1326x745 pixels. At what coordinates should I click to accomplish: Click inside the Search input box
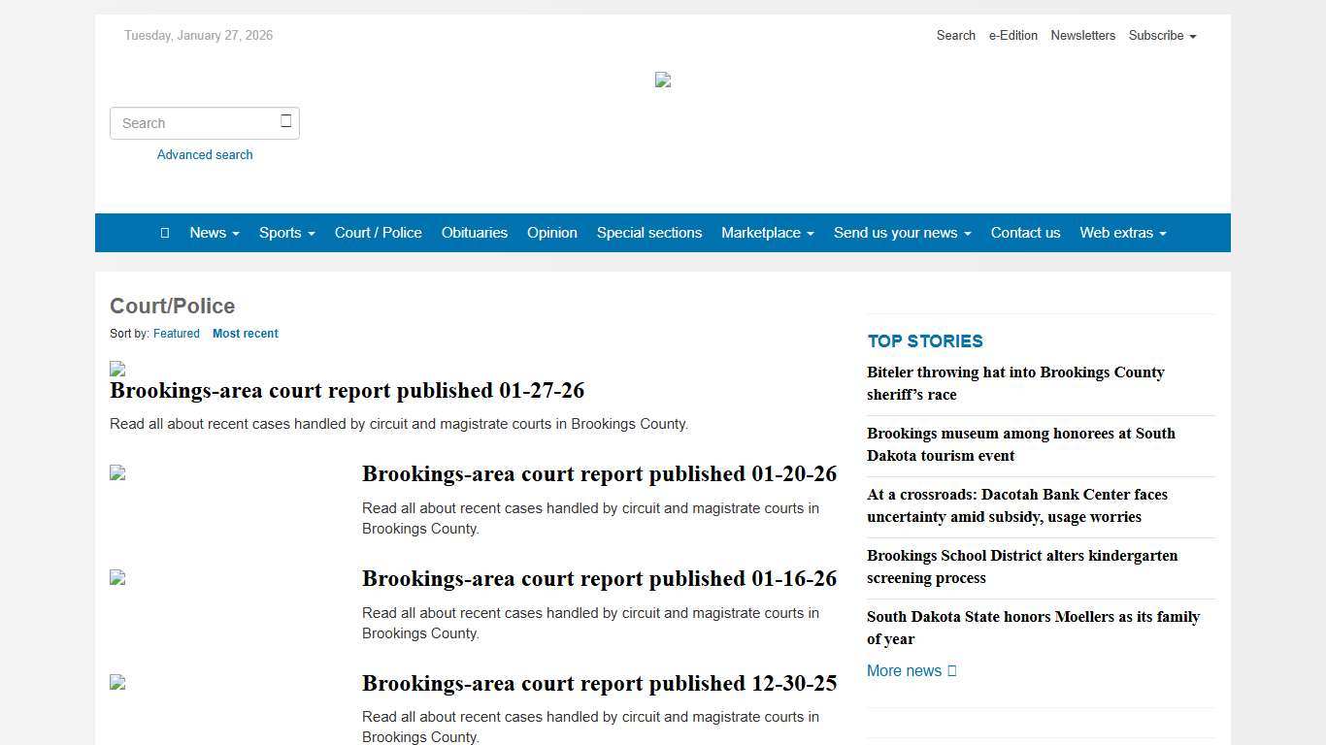pyautogui.click(x=194, y=123)
